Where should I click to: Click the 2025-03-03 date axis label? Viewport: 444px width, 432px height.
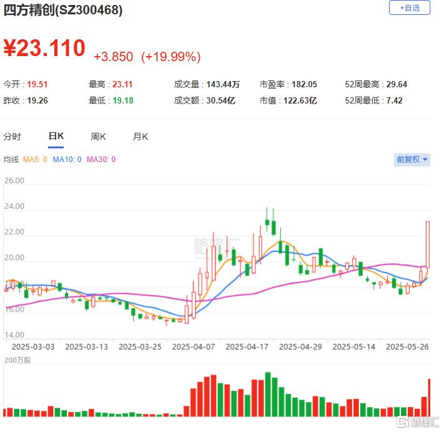tap(33, 347)
